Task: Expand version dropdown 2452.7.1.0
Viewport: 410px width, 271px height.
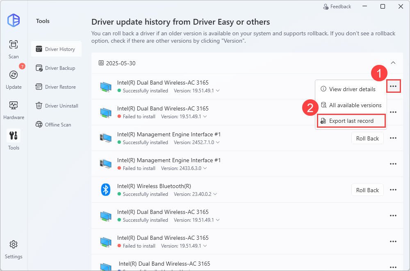Action: coord(217,142)
